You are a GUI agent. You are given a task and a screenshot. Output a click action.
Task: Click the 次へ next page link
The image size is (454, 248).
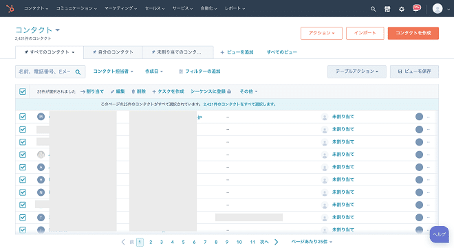[264, 242]
